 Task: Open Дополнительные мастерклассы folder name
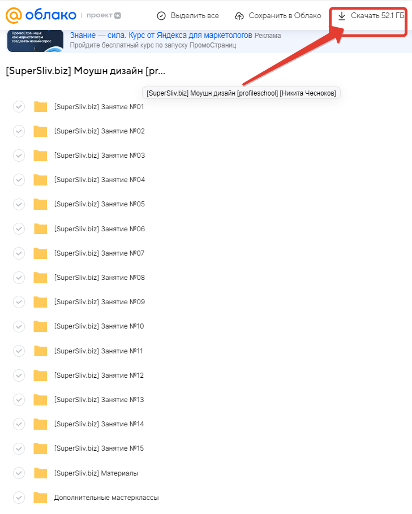pyautogui.click(x=106, y=498)
